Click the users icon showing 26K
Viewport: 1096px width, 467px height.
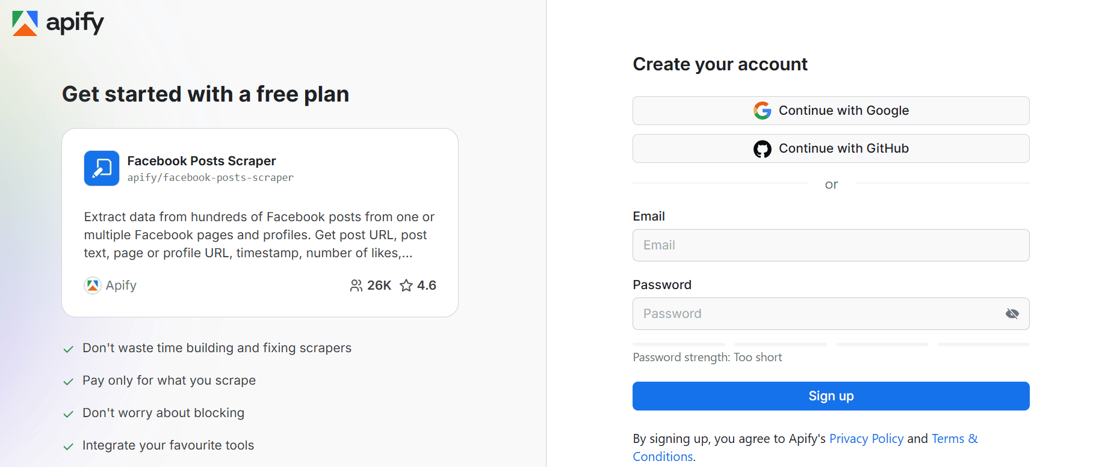[356, 285]
